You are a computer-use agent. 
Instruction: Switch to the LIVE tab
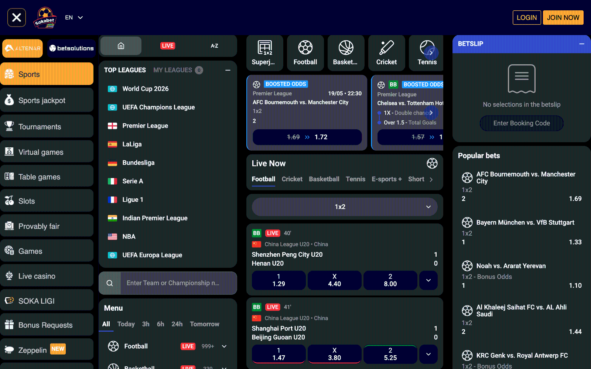168,46
